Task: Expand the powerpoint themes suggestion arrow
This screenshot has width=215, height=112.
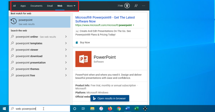Action: [x=66, y=69]
